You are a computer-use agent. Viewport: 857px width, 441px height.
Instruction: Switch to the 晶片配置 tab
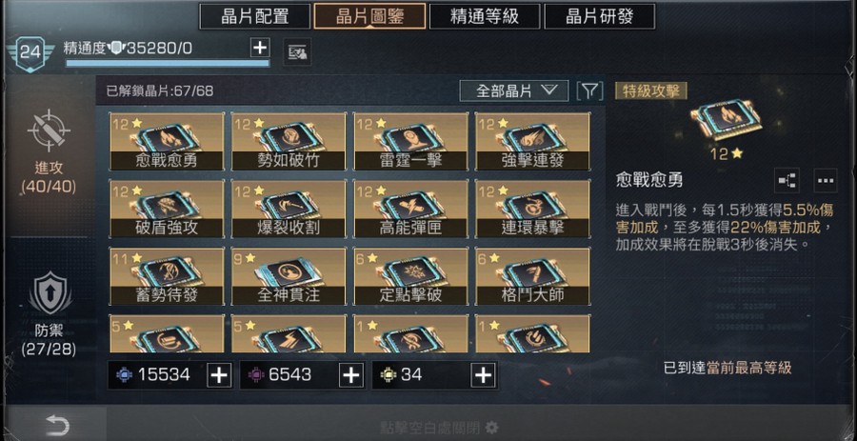coord(254,16)
